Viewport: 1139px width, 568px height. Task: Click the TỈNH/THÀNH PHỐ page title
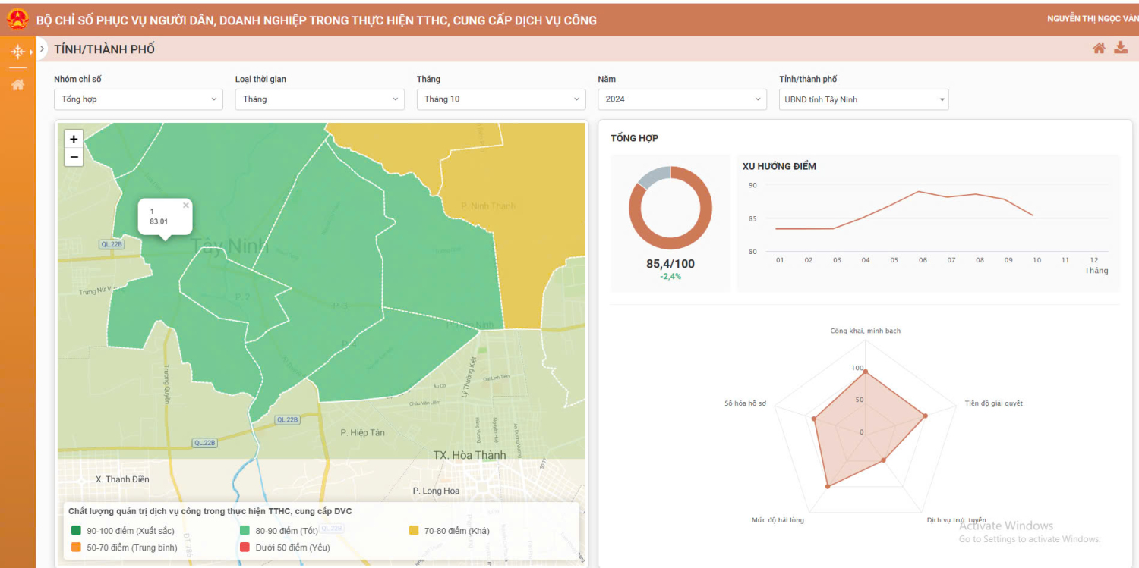pos(104,49)
